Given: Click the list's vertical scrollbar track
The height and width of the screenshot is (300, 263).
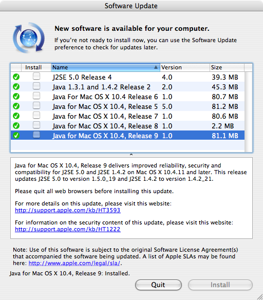Looking at the screenshot, I should click(x=249, y=112).
